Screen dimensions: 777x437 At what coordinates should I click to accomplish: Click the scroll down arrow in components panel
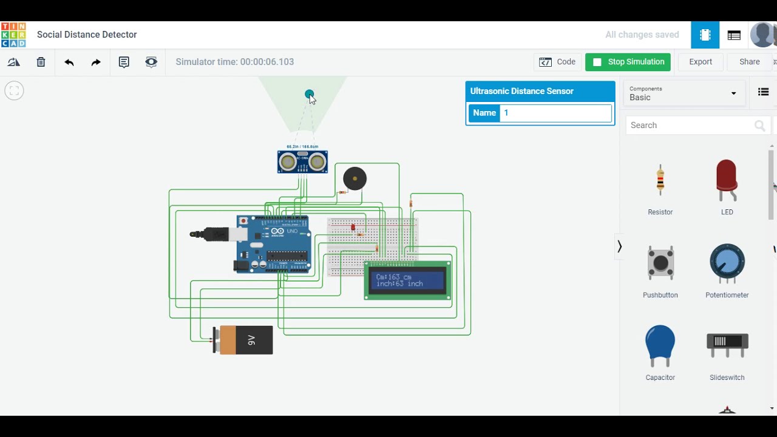click(772, 408)
